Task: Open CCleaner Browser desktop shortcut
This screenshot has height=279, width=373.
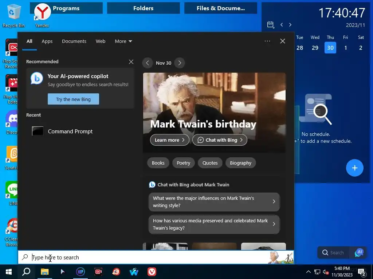Action: tap(11, 232)
